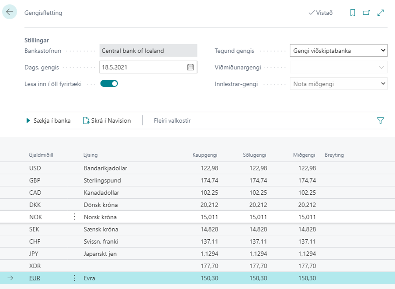Click the bookmark icon in header
Image resolution: width=395 pixels, height=289 pixels.
pyautogui.click(x=353, y=13)
